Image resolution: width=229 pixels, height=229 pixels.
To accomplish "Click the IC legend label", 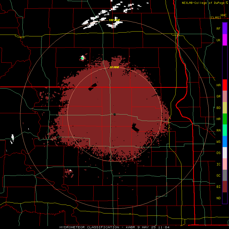I will coord(218,164).
